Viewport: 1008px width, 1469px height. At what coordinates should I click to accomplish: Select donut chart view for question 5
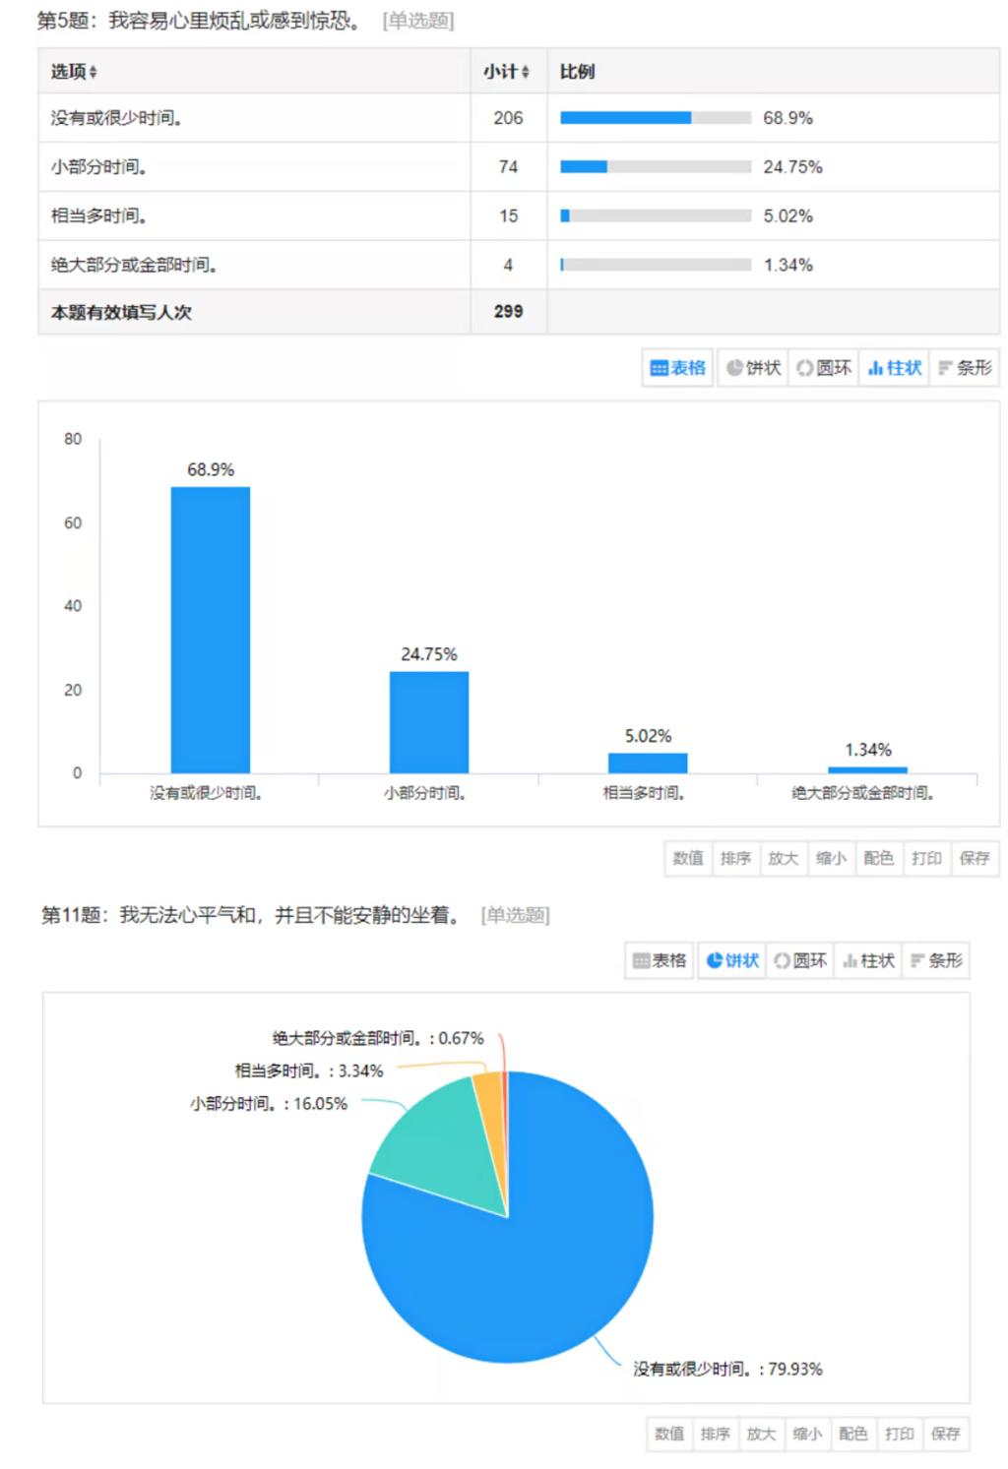tap(824, 368)
